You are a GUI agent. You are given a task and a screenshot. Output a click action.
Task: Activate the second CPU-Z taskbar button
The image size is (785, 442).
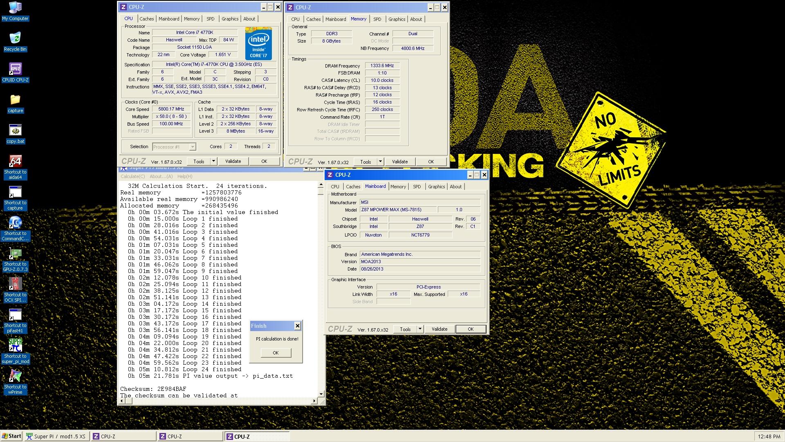click(x=190, y=436)
